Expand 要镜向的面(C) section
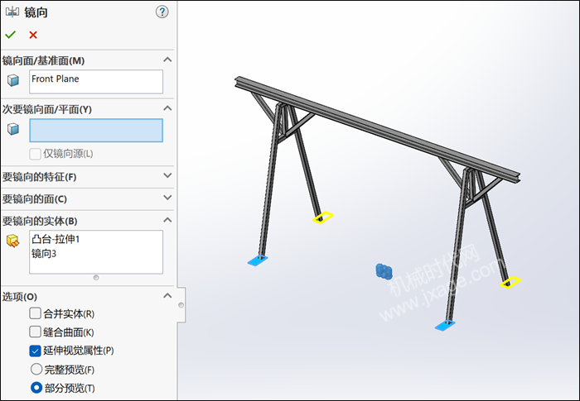 167,198
